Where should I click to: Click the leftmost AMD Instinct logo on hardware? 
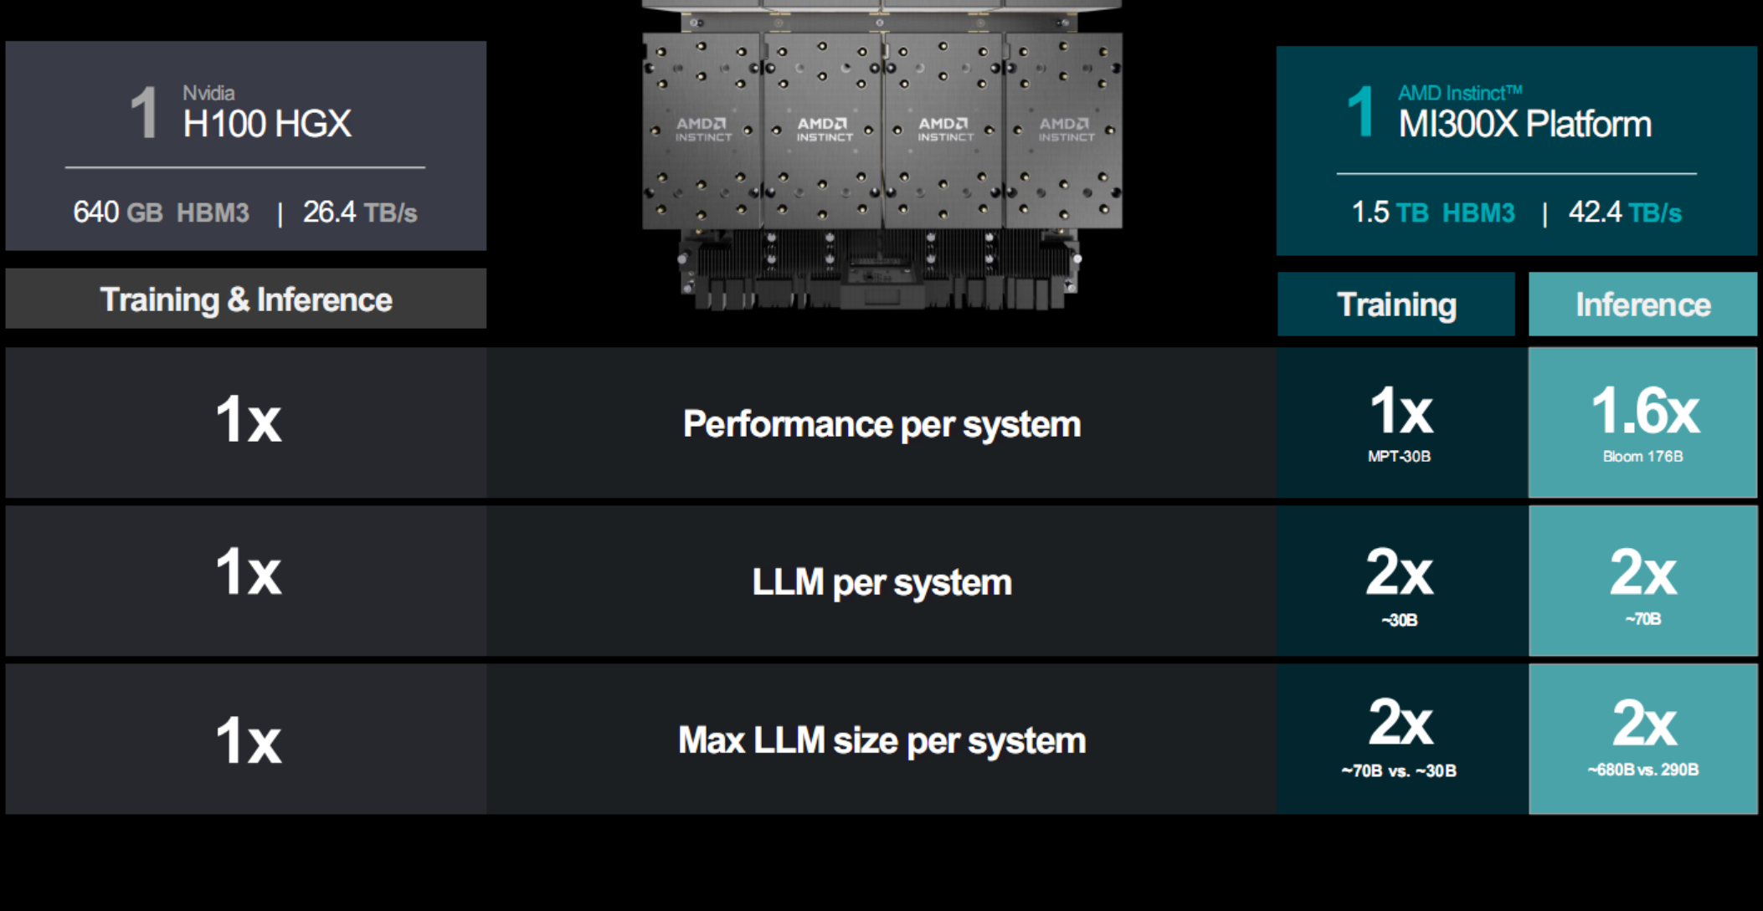click(703, 129)
